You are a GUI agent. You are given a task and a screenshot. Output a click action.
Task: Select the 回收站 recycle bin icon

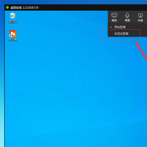coord(13,16)
